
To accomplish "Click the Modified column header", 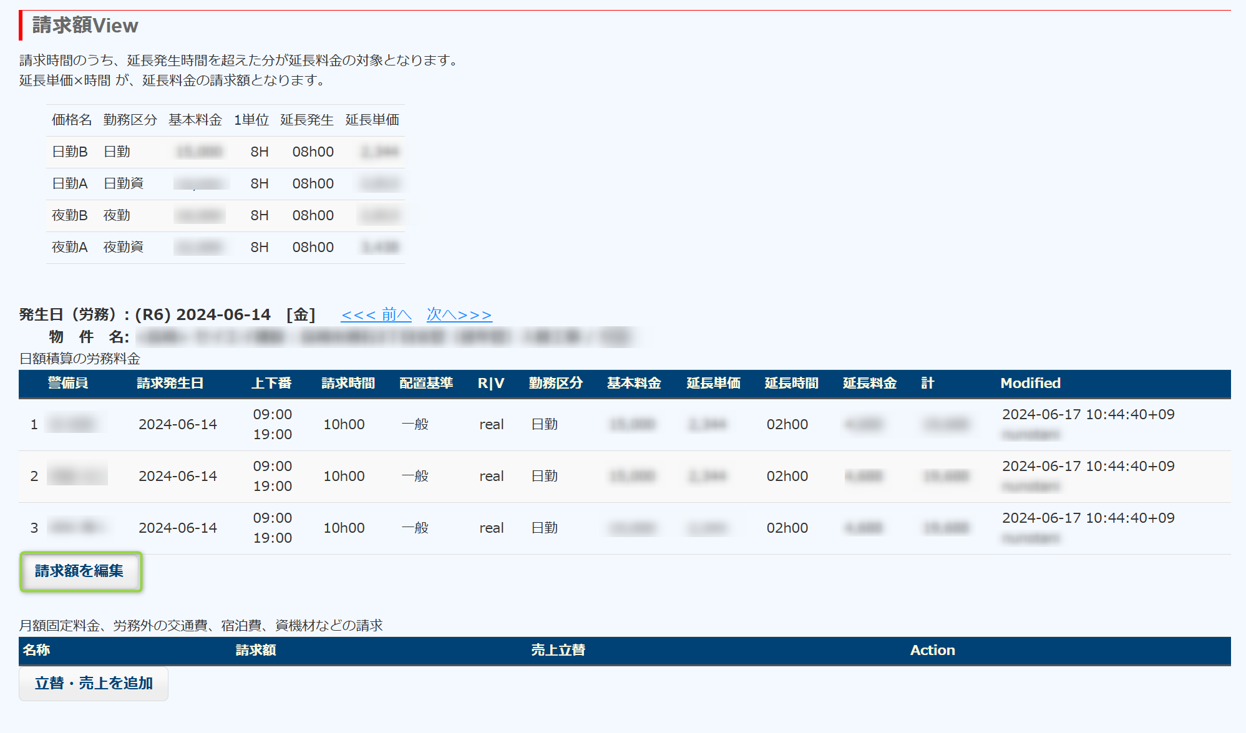I will [1030, 383].
